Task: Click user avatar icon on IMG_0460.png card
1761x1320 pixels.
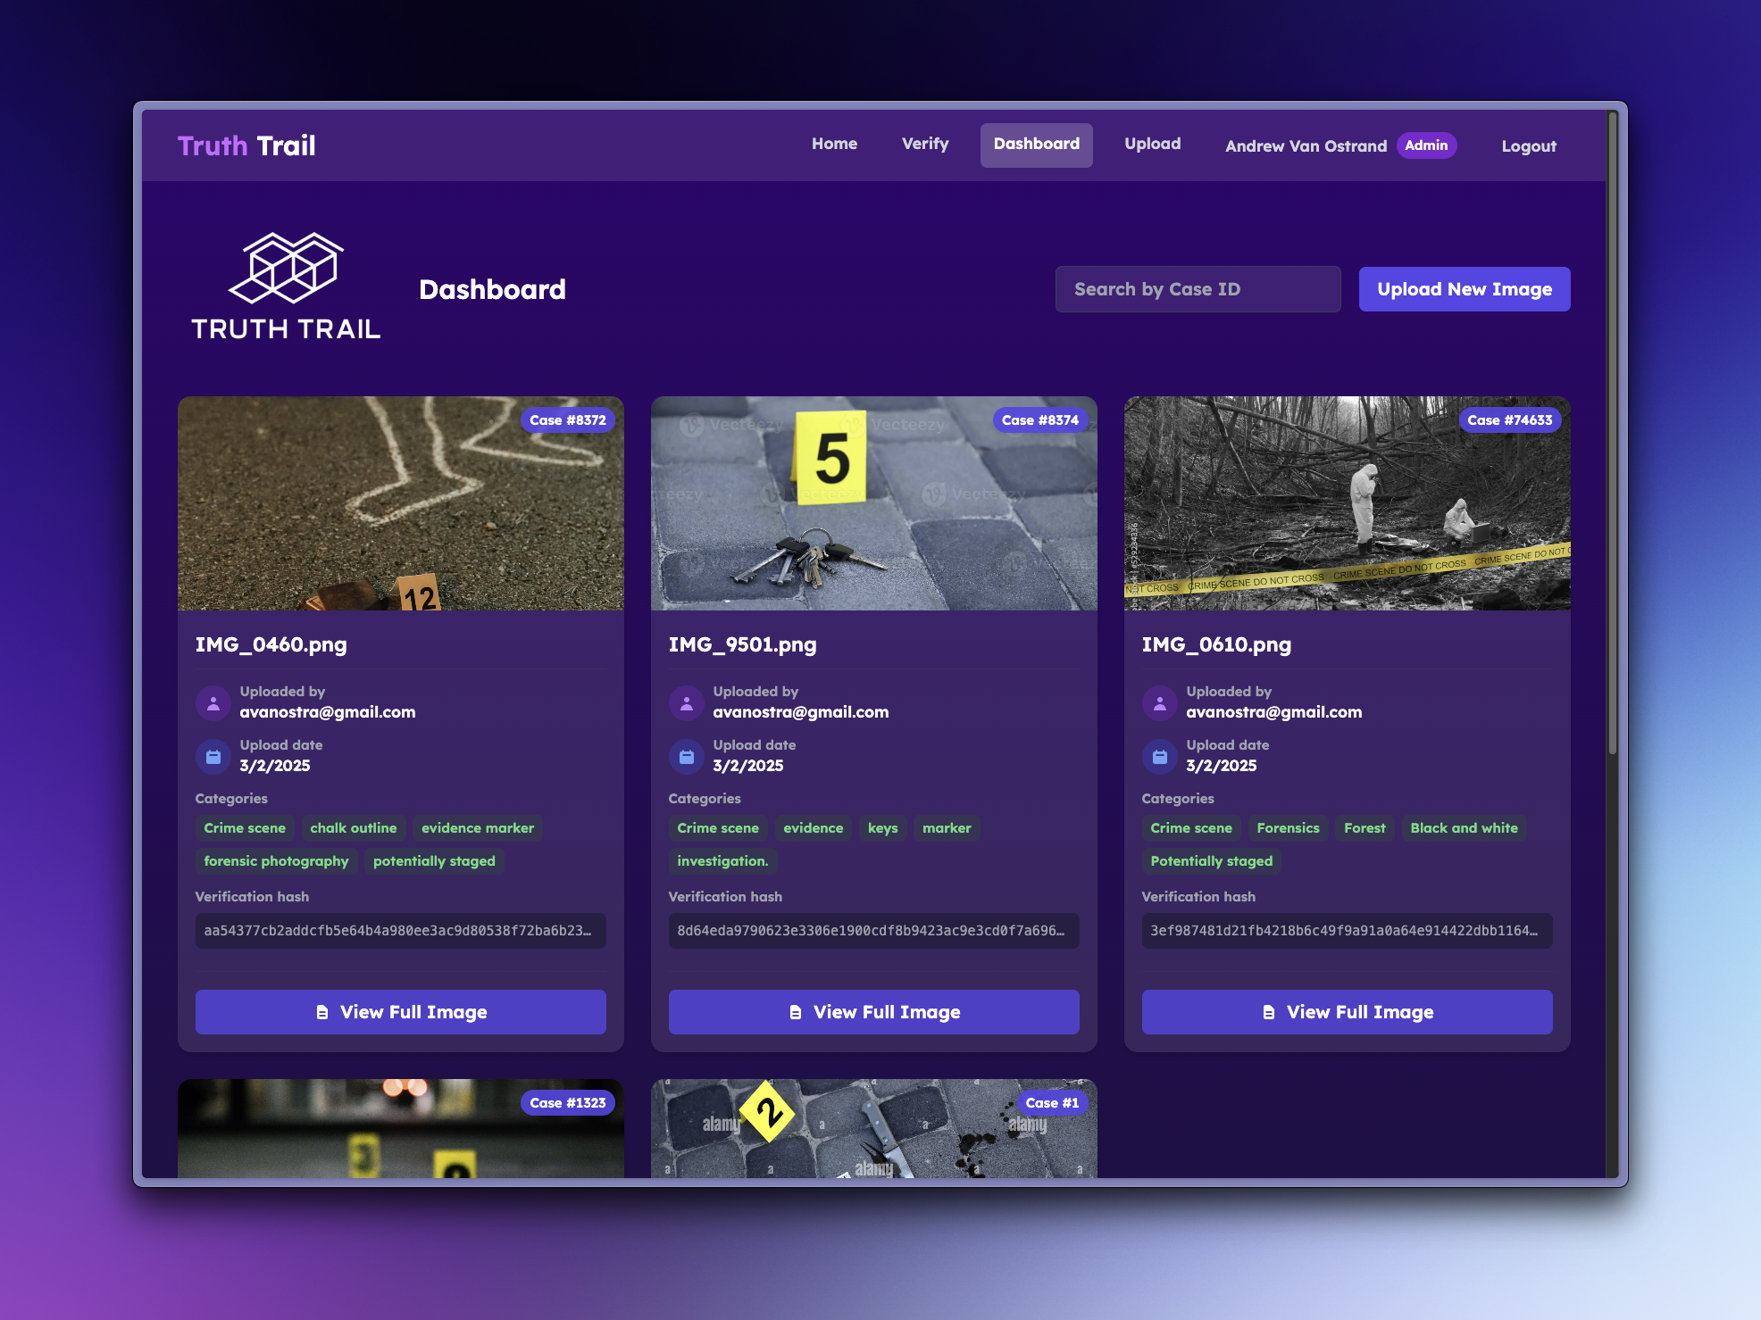Action: click(213, 703)
